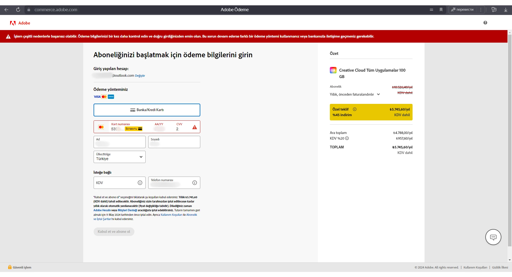This screenshot has height=277, width=512.
Task: Click the Ad first name field
Action: [119, 142]
